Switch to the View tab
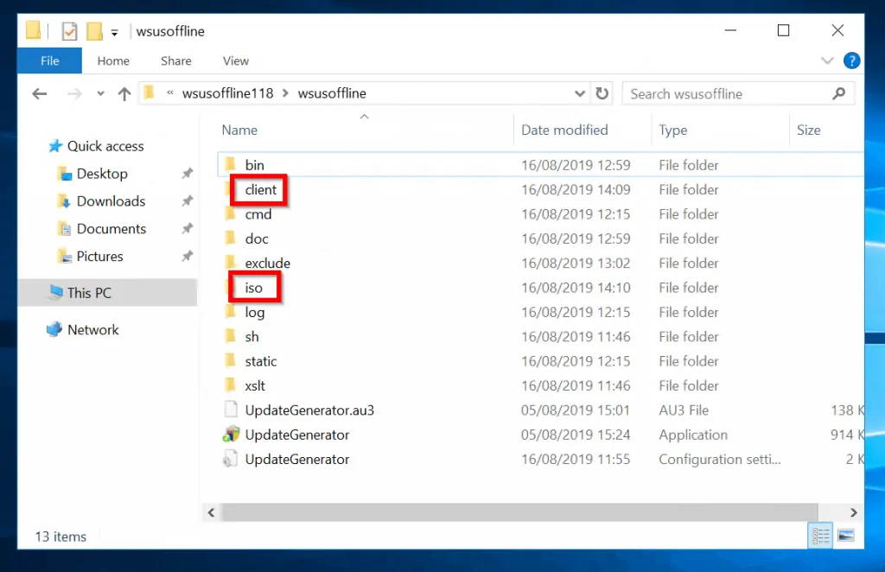The width and height of the screenshot is (885, 572). 235,60
